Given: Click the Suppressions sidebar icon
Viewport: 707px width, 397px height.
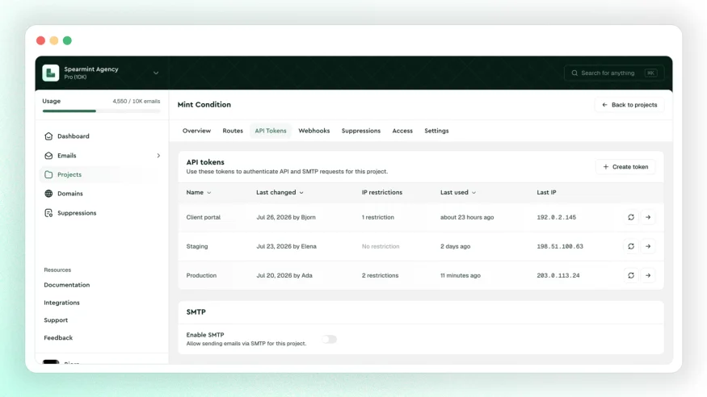Looking at the screenshot, I should pos(48,213).
